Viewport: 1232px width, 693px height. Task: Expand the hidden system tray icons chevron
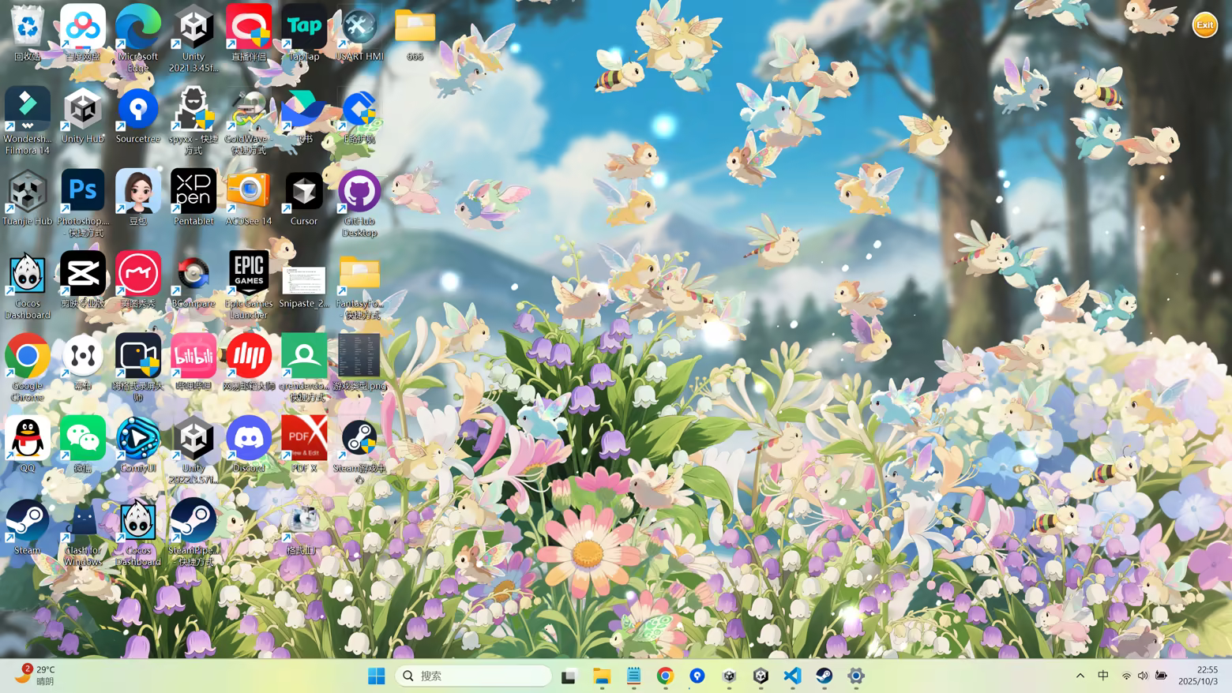pyautogui.click(x=1080, y=676)
